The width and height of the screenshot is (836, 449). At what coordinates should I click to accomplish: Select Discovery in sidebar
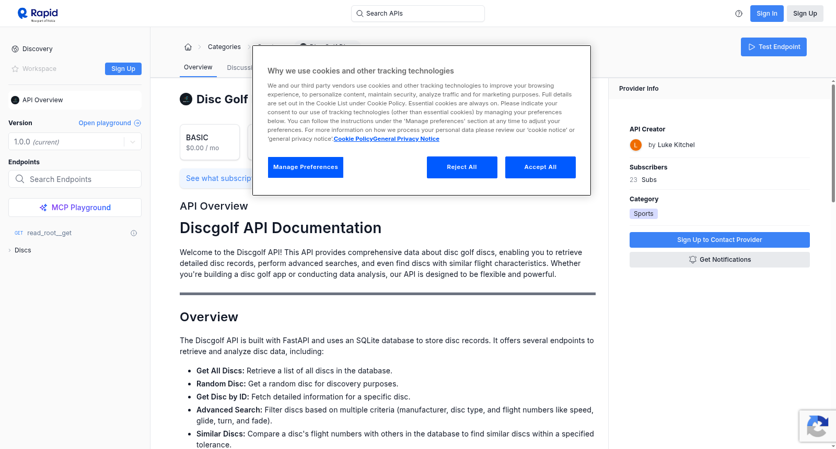pyautogui.click(x=37, y=49)
